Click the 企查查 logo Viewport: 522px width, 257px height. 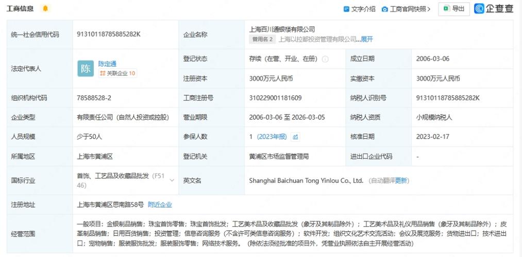(494, 9)
